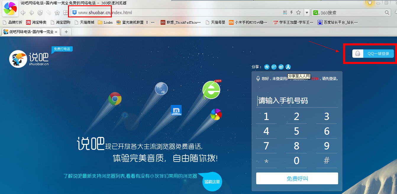This screenshot has width=397, height=194.
Task: Dial digit 4 on the keypad
Action: point(266,131)
